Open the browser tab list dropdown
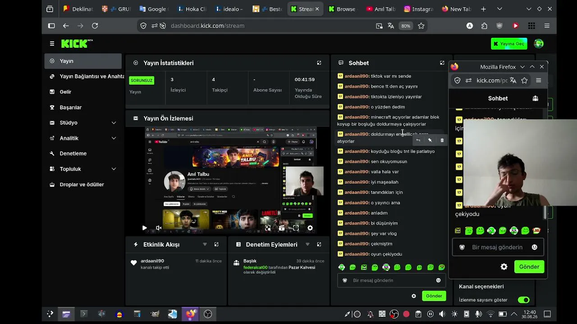The height and width of the screenshot is (324, 577). point(499,9)
